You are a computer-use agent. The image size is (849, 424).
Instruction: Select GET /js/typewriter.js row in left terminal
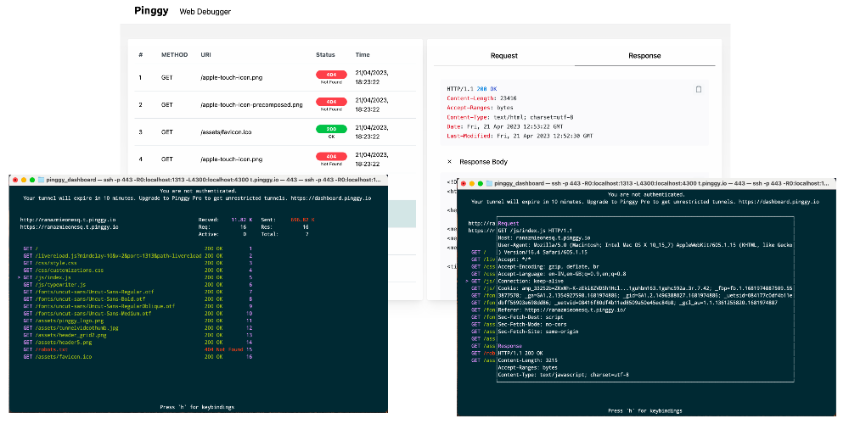click(x=138, y=284)
